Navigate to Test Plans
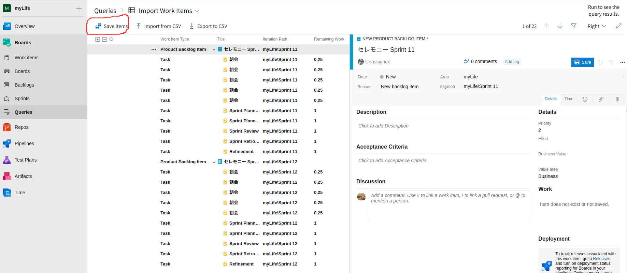Image resolution: width=627 pixels, height=273 pixels. tap(26, 160)
